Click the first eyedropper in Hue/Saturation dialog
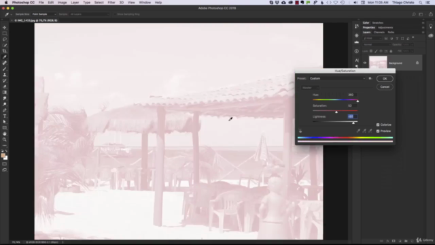This screenshot has width=435, height=245. click(x=358, y=131)
